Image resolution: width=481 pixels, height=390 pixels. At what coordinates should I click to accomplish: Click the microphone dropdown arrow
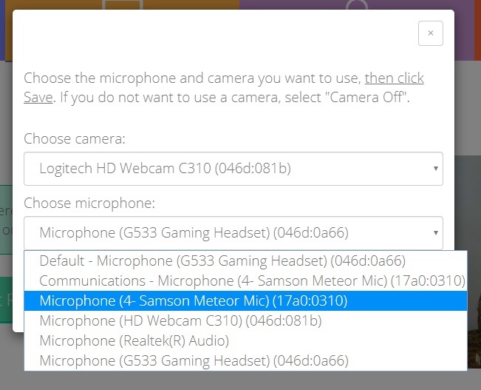[x=436, y=232]
